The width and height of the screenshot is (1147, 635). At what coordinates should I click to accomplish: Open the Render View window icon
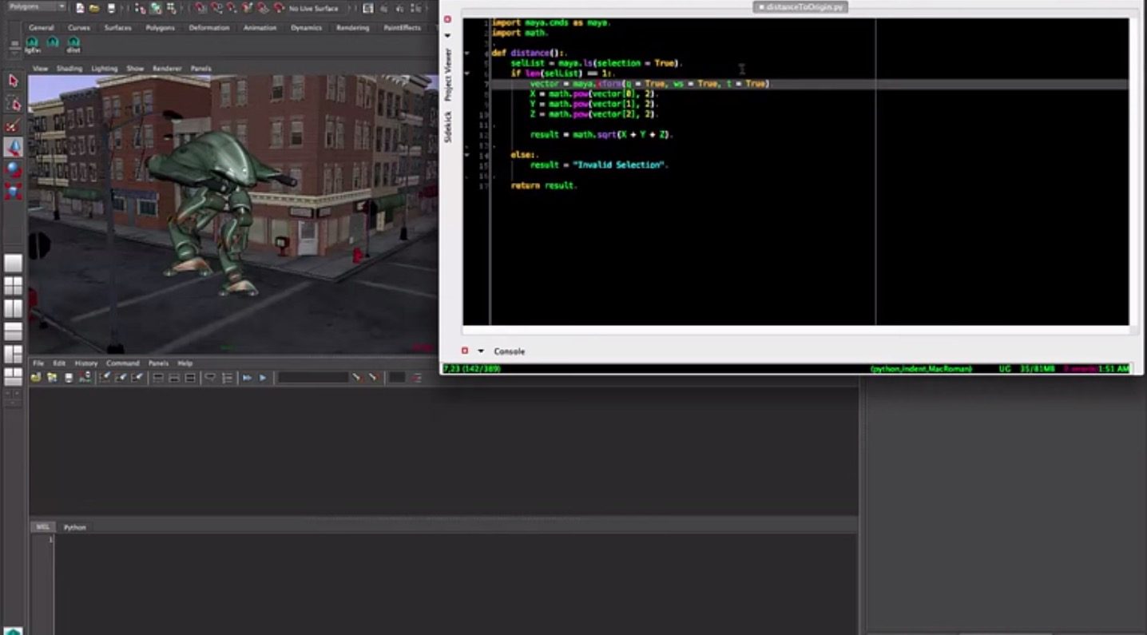367,8
